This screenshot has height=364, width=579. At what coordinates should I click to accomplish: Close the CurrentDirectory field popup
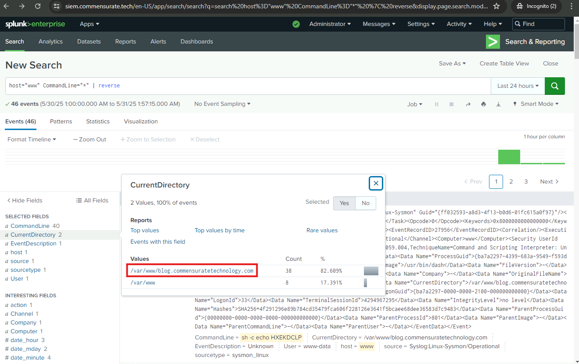pos(376,184)
